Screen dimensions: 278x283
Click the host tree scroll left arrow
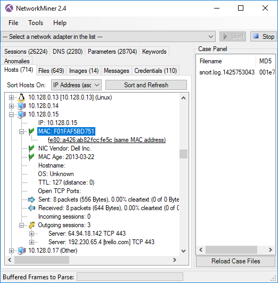[x=10, y=260]
